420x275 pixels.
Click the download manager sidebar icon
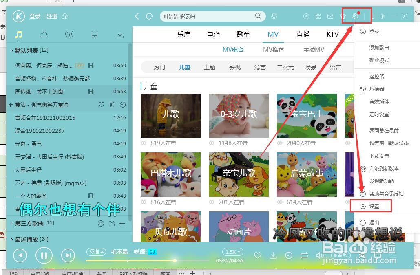coord(119,35)
